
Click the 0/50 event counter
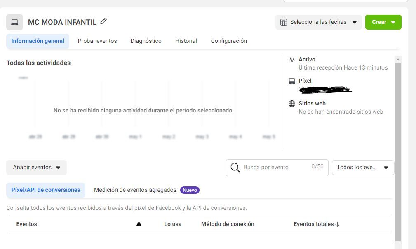point(317,167)
